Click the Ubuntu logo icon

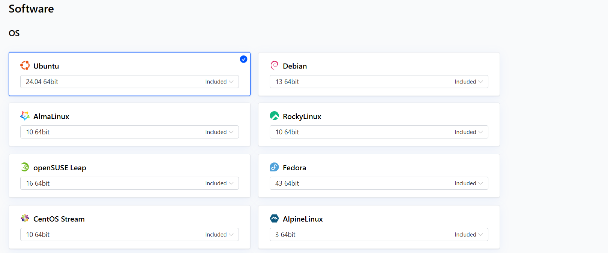coord(25,65)
